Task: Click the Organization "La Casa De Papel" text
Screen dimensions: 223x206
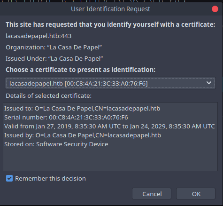Action: (54, 48)
